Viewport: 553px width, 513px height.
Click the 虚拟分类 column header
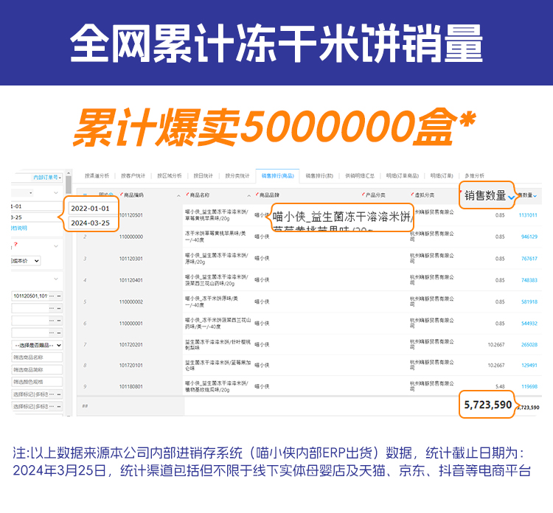pos(423,195)
